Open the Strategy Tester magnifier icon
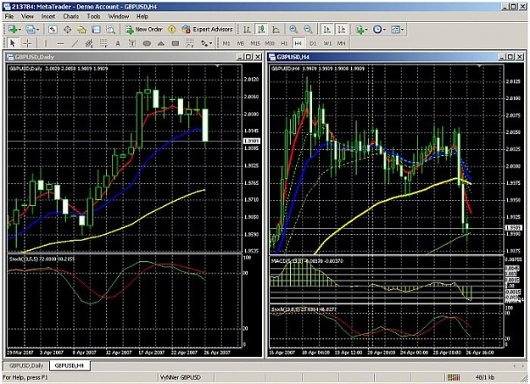Screen dimensions: 530x384 pyautogui.click(x=111, y=30)
